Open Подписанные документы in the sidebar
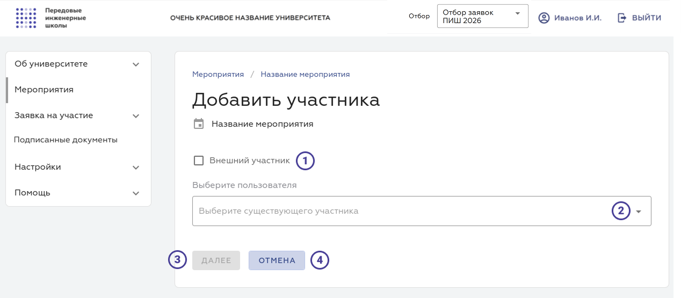The height and width of the screenshot is (298, 681). (66, 140)
